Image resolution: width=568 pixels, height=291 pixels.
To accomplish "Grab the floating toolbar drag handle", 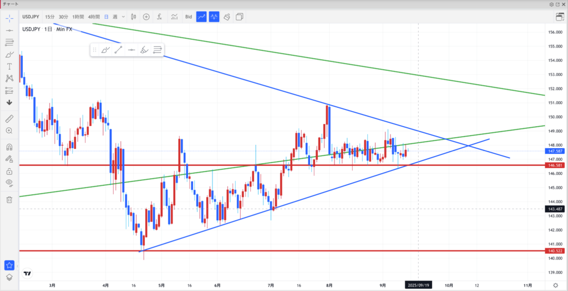I will point(94,50).
